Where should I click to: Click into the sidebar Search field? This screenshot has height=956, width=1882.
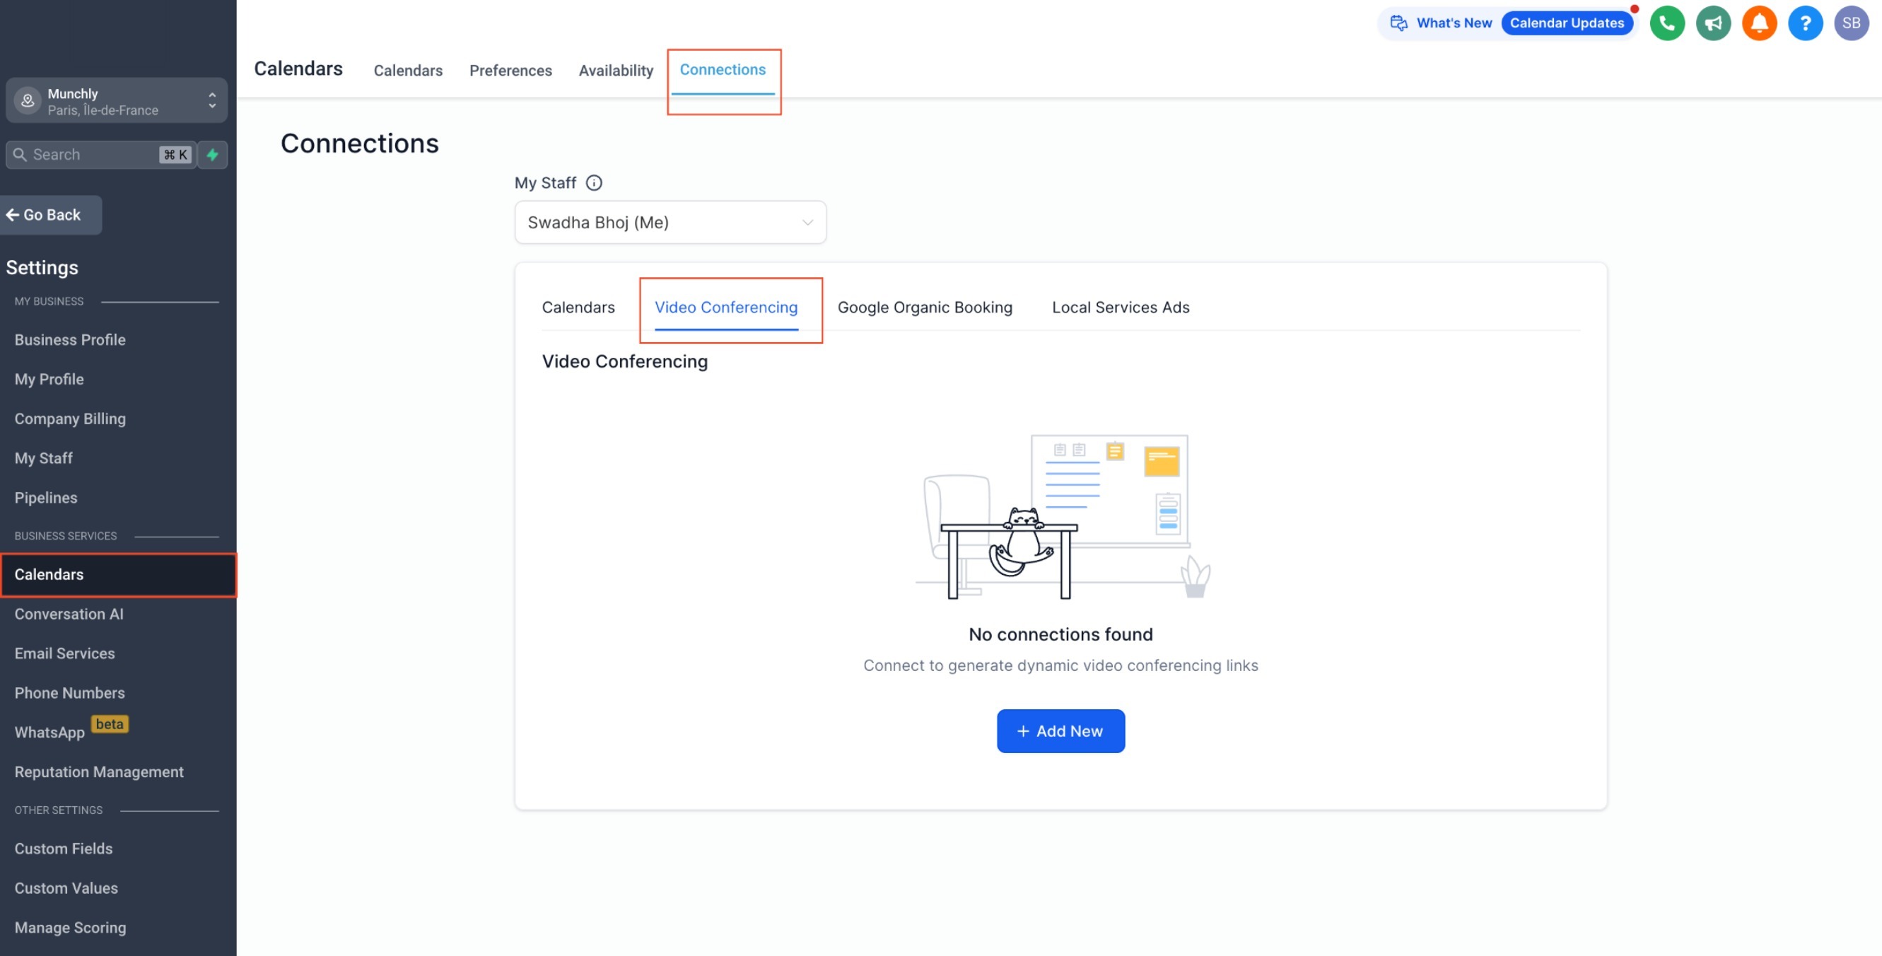101,155
